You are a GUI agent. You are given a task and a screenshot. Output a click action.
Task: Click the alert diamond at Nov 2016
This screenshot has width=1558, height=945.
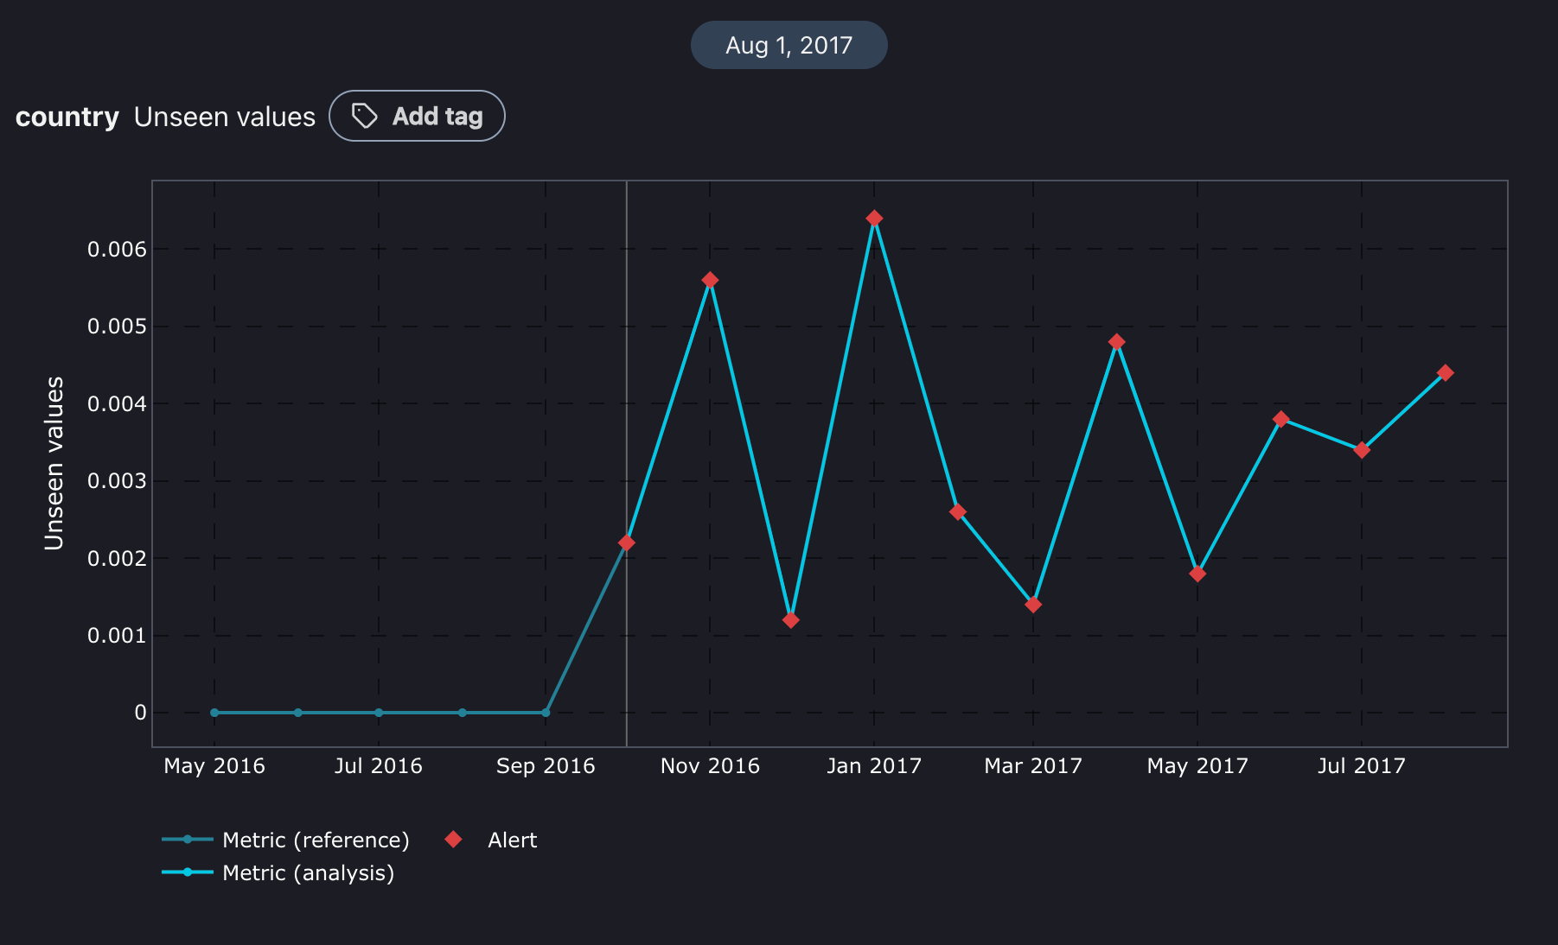[x=710, y=280]
